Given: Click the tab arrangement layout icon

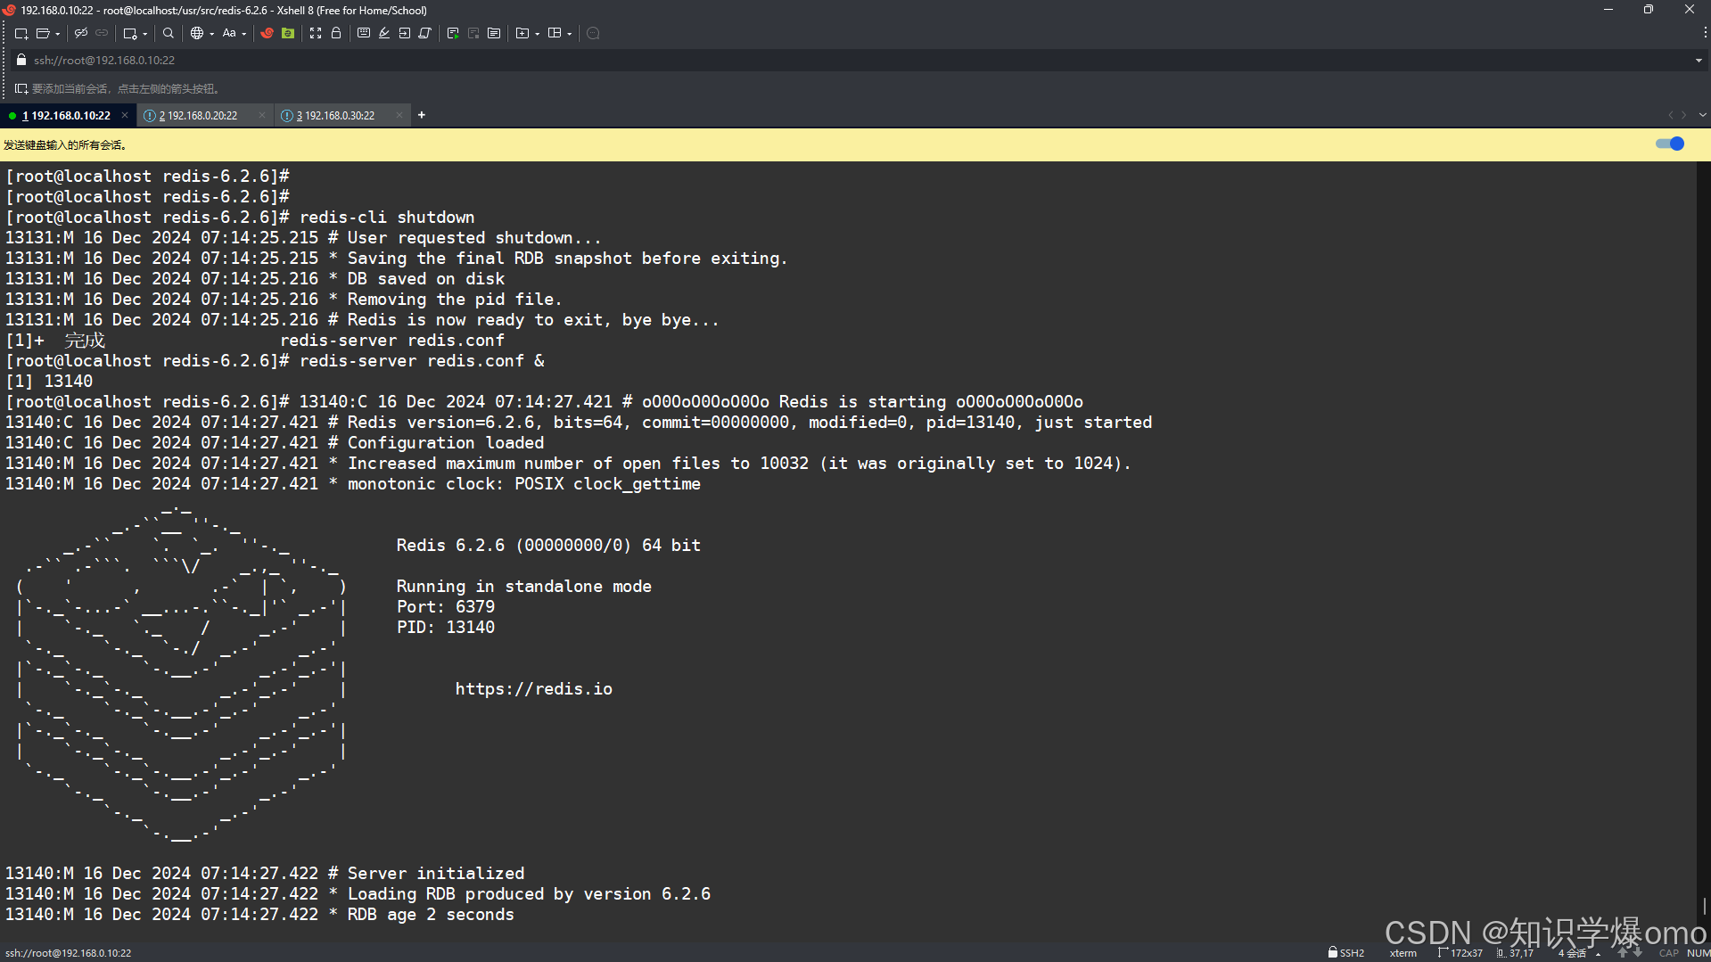Looking at the screenshot, I should coord(555,33).
